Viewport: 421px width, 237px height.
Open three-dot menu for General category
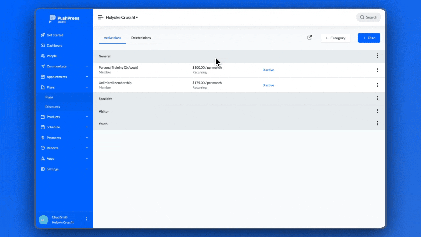pos(377,56)
